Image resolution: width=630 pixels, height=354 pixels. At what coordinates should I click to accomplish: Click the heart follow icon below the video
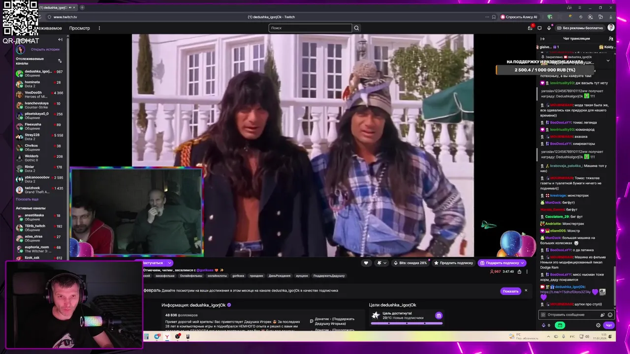pyautogui.click(x=366, y=263)
